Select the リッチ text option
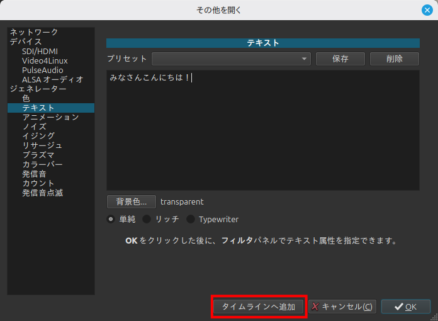The height and width of the screenshot is (321, 438). tap(147, 219)
